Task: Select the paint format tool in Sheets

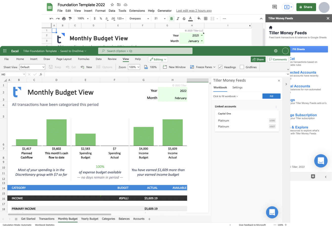Action: click(70, 18)
